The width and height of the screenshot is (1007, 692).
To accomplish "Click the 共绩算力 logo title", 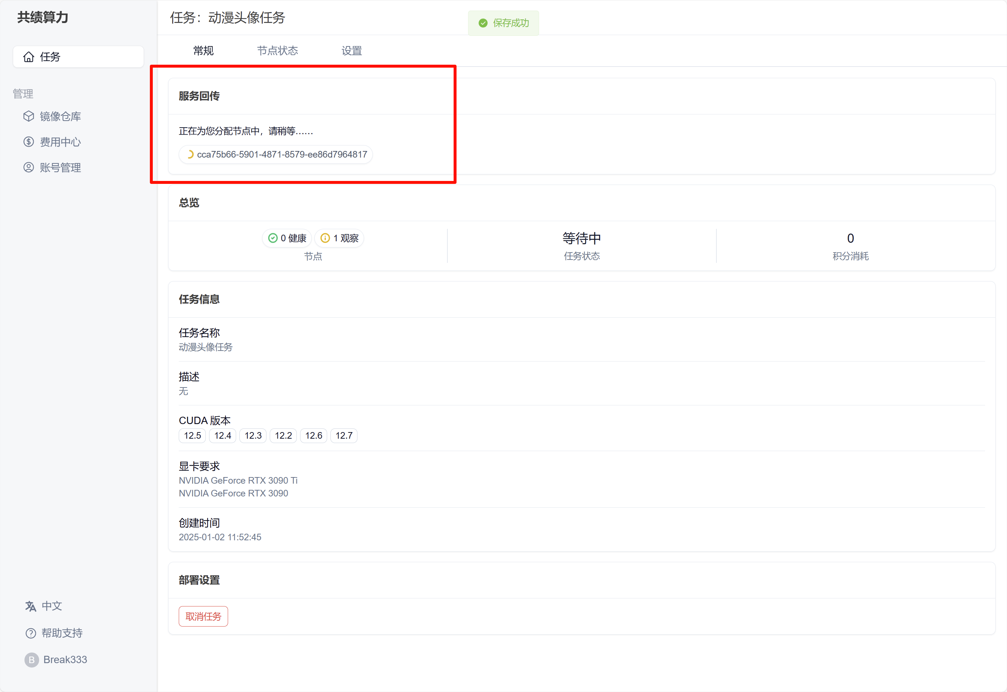I will (43, 17).
